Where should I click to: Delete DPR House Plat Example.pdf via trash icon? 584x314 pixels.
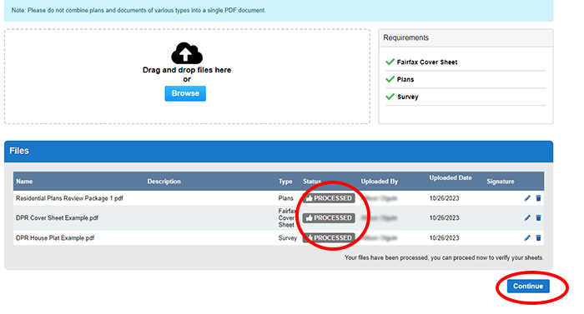pyautogui.click(x=538, y=237)
